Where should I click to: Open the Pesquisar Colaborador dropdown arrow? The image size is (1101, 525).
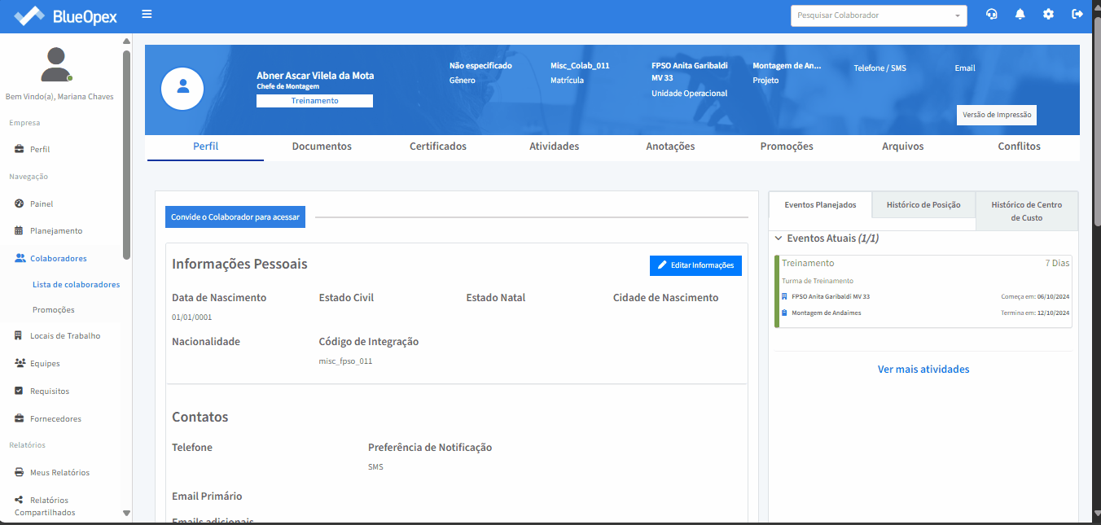click(x=957, y=15)
